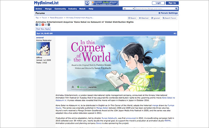Show Recent forum topics
This screenshot has width=209, height=128.
[132, 18]
